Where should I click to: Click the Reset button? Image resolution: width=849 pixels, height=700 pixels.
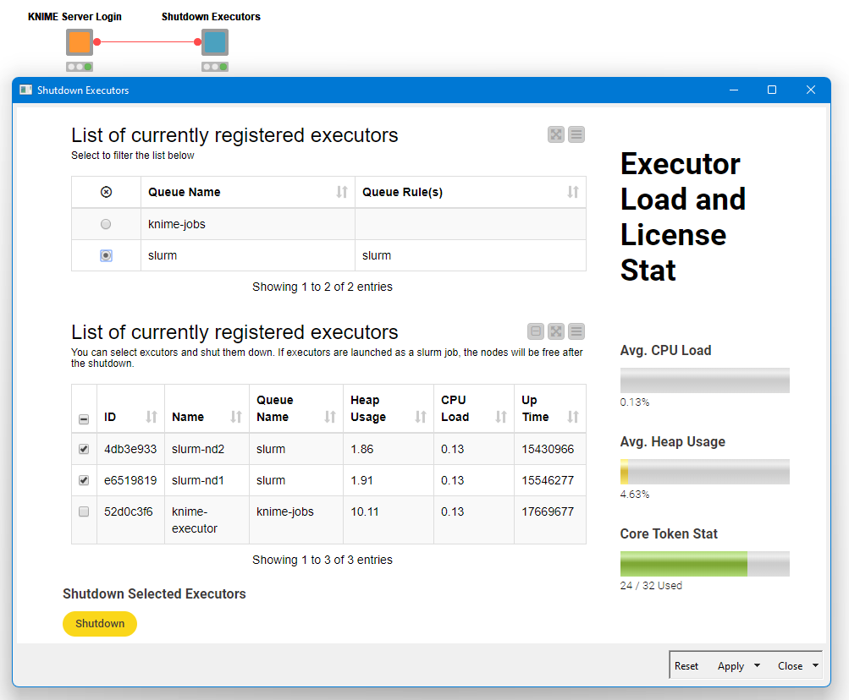tap(686, 666)
